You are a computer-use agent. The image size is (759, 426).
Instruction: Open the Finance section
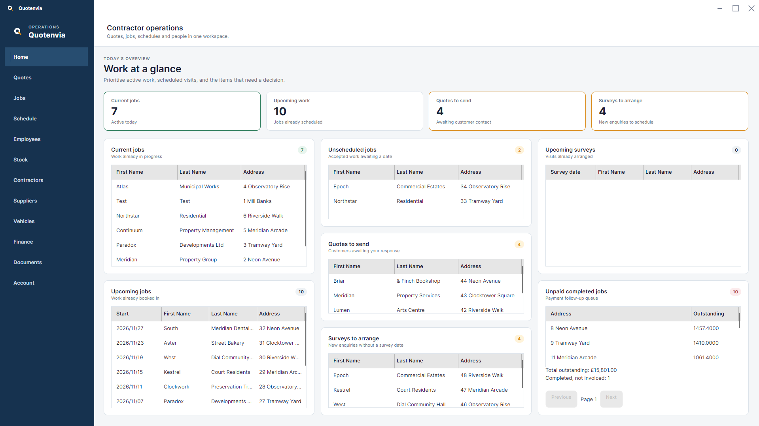coord(46,242)
